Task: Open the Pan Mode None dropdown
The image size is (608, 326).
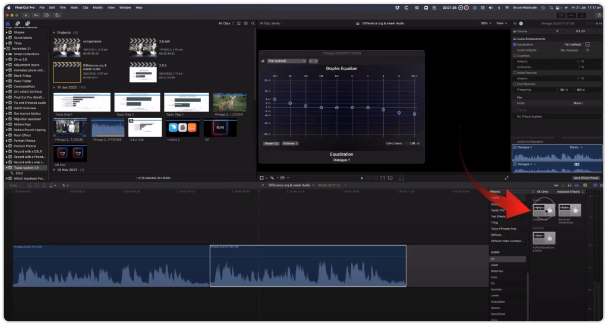Action: tap(578, 103)
